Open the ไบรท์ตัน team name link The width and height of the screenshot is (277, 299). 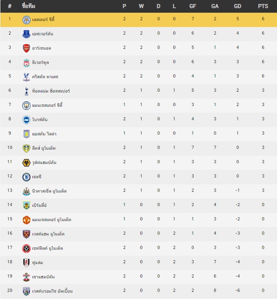click(40, 119)
